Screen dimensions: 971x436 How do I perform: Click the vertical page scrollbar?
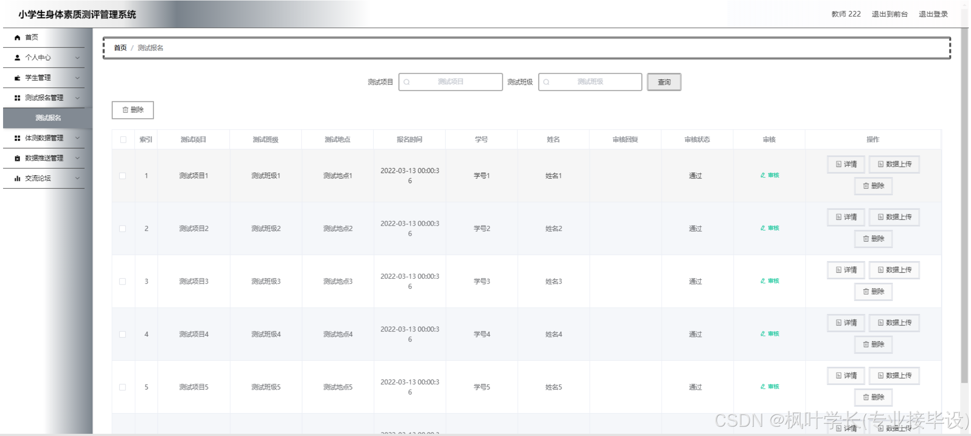(x=964, y=205)
